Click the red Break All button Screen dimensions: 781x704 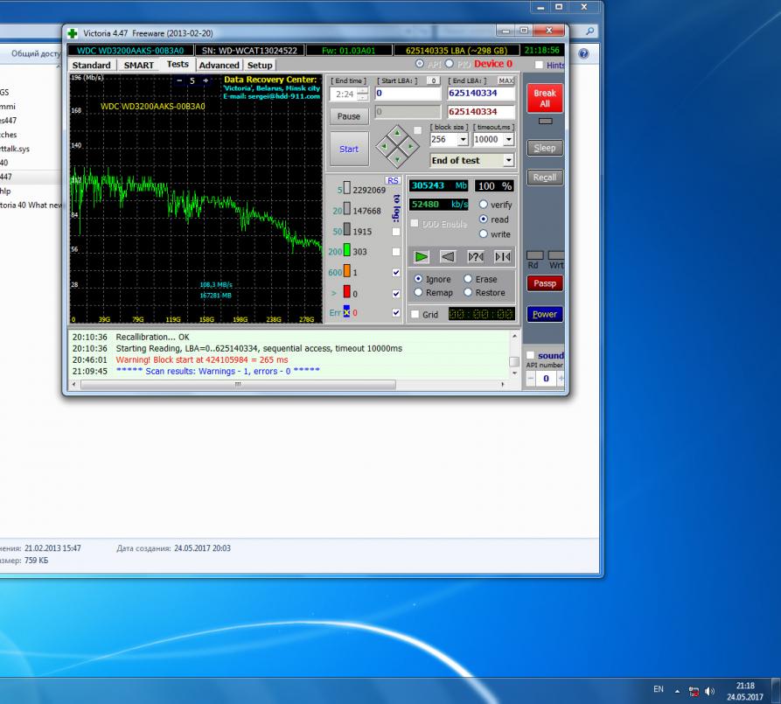[545, 98]
